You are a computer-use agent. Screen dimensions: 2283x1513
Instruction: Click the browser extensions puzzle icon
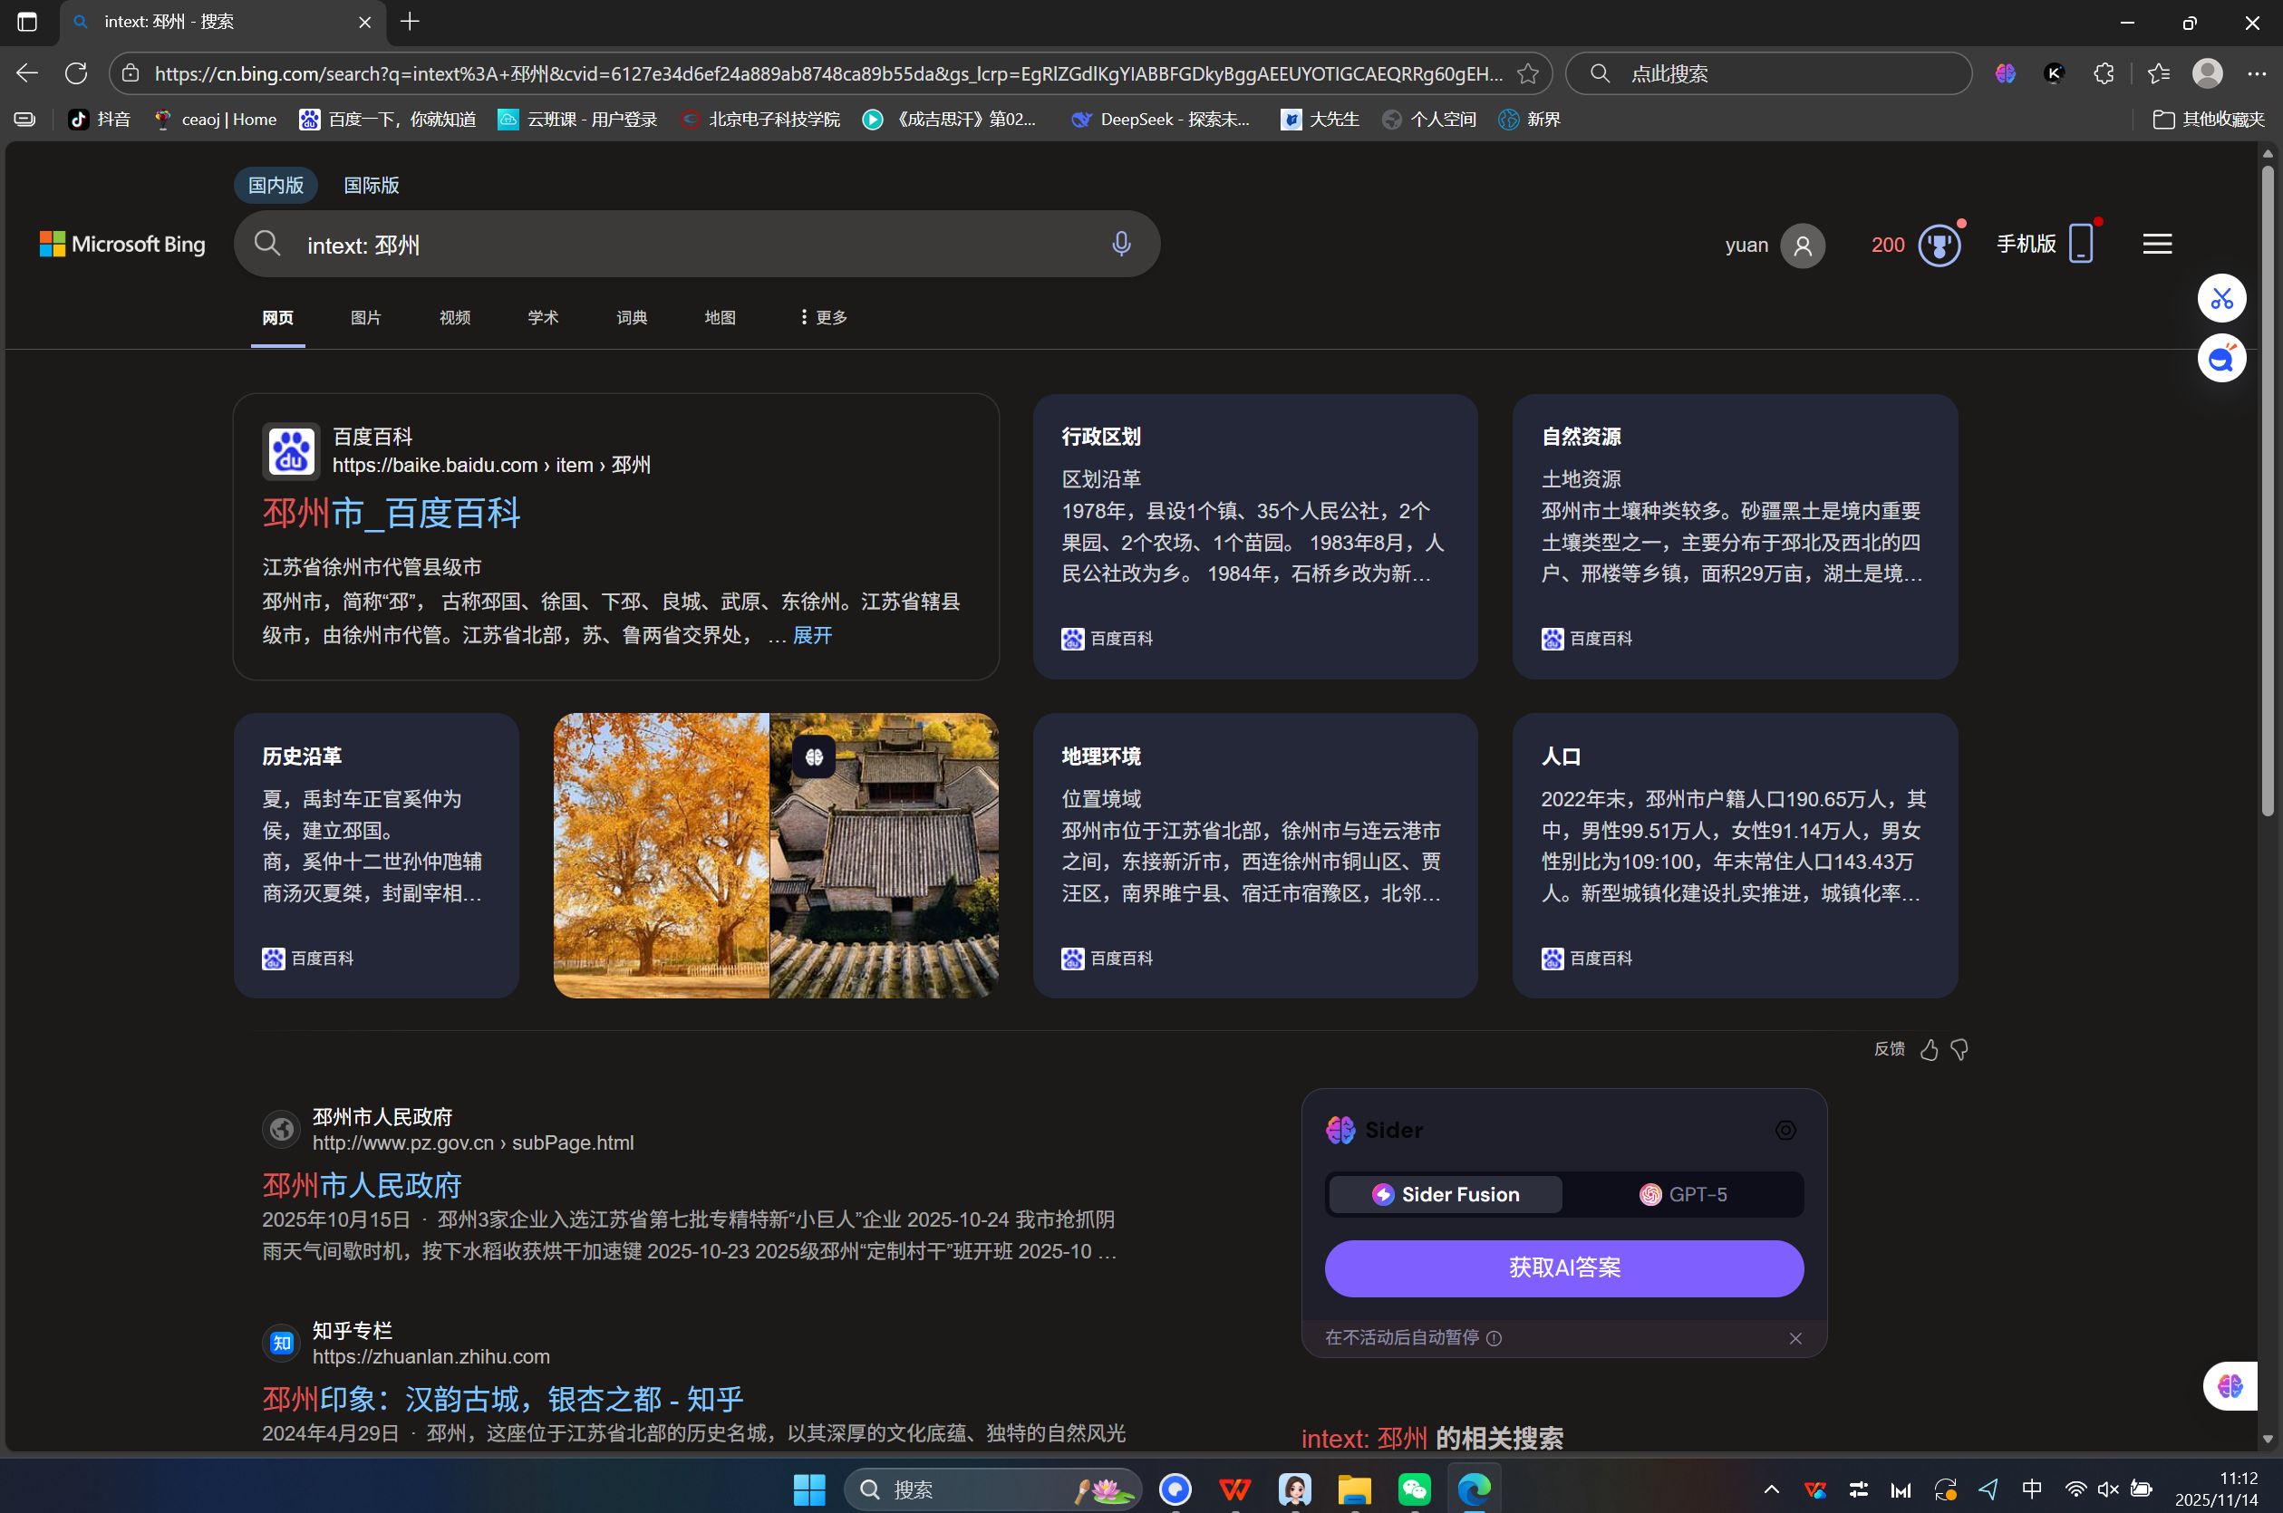pyautogui.click(x=2104, y=72)
